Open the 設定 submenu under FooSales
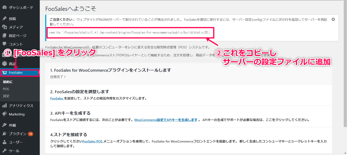Image resolution: width=347 pixels, height=155 pixels. (x=6, y=96)
